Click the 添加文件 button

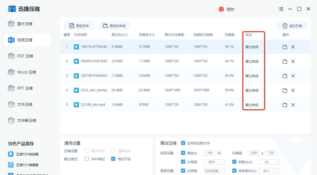[79, 25]
